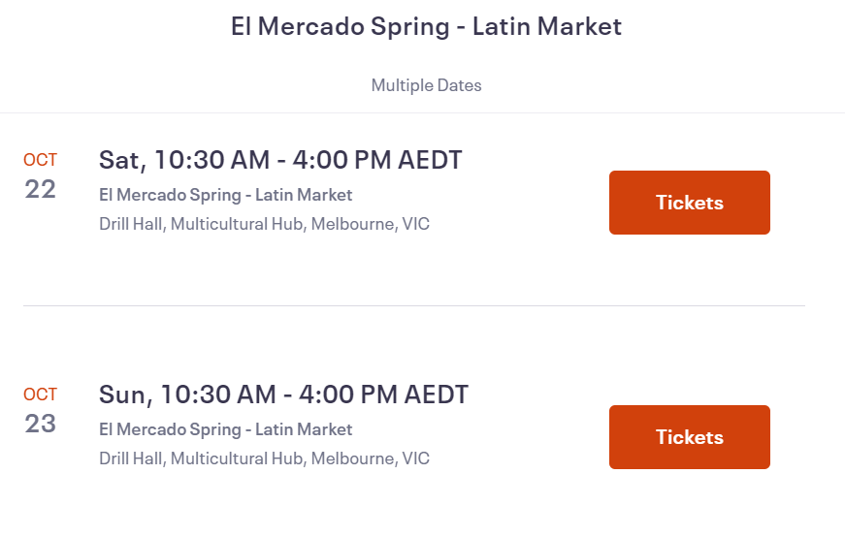Viewport: 845px width, 537px height.
Task: Open El Mercado Spring link under Sunday listing
Action: pyautogui.click(x=225, y=429)
